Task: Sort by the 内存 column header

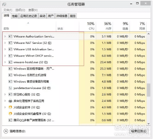Action: coord(104,27)
